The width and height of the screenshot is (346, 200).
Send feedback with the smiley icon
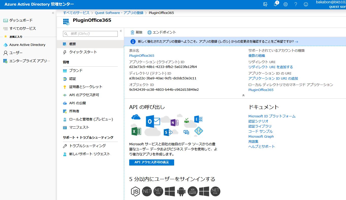pyautogui.click(x=306, y=4)
